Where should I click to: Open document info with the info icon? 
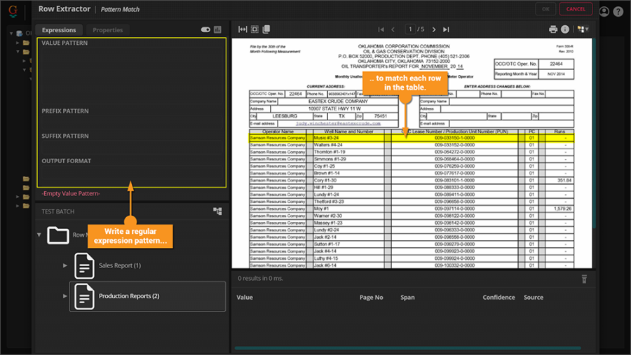click(565, 29)
